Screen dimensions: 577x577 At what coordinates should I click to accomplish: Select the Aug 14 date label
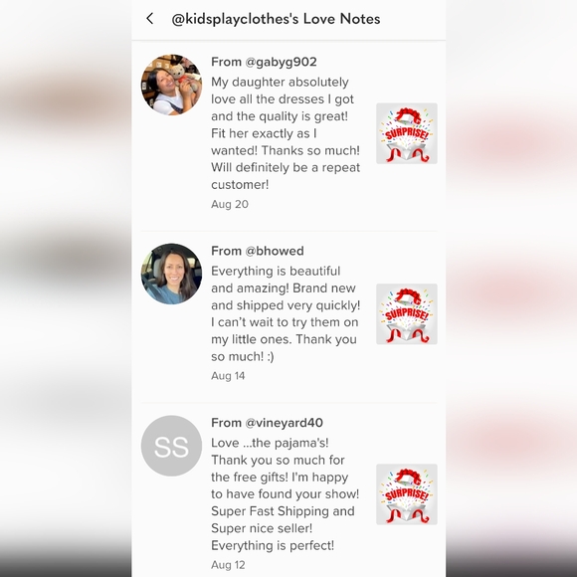pyautogui.click(x=228, y=376)
